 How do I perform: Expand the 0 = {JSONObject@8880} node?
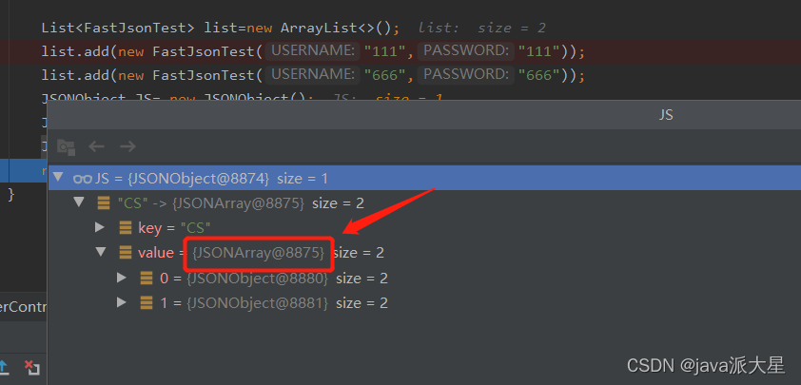pyautogui.click(x=122, y=278)
